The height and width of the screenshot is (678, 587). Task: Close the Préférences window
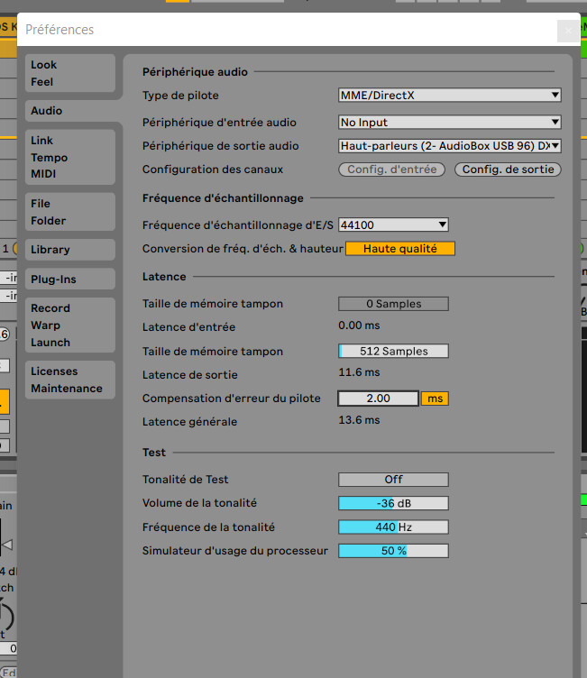coord(568,31)
